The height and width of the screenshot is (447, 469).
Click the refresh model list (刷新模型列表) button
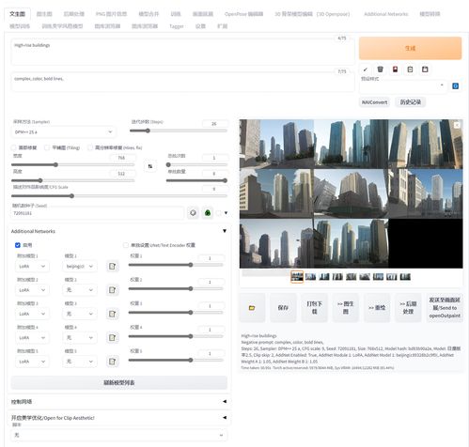(119, 382)
